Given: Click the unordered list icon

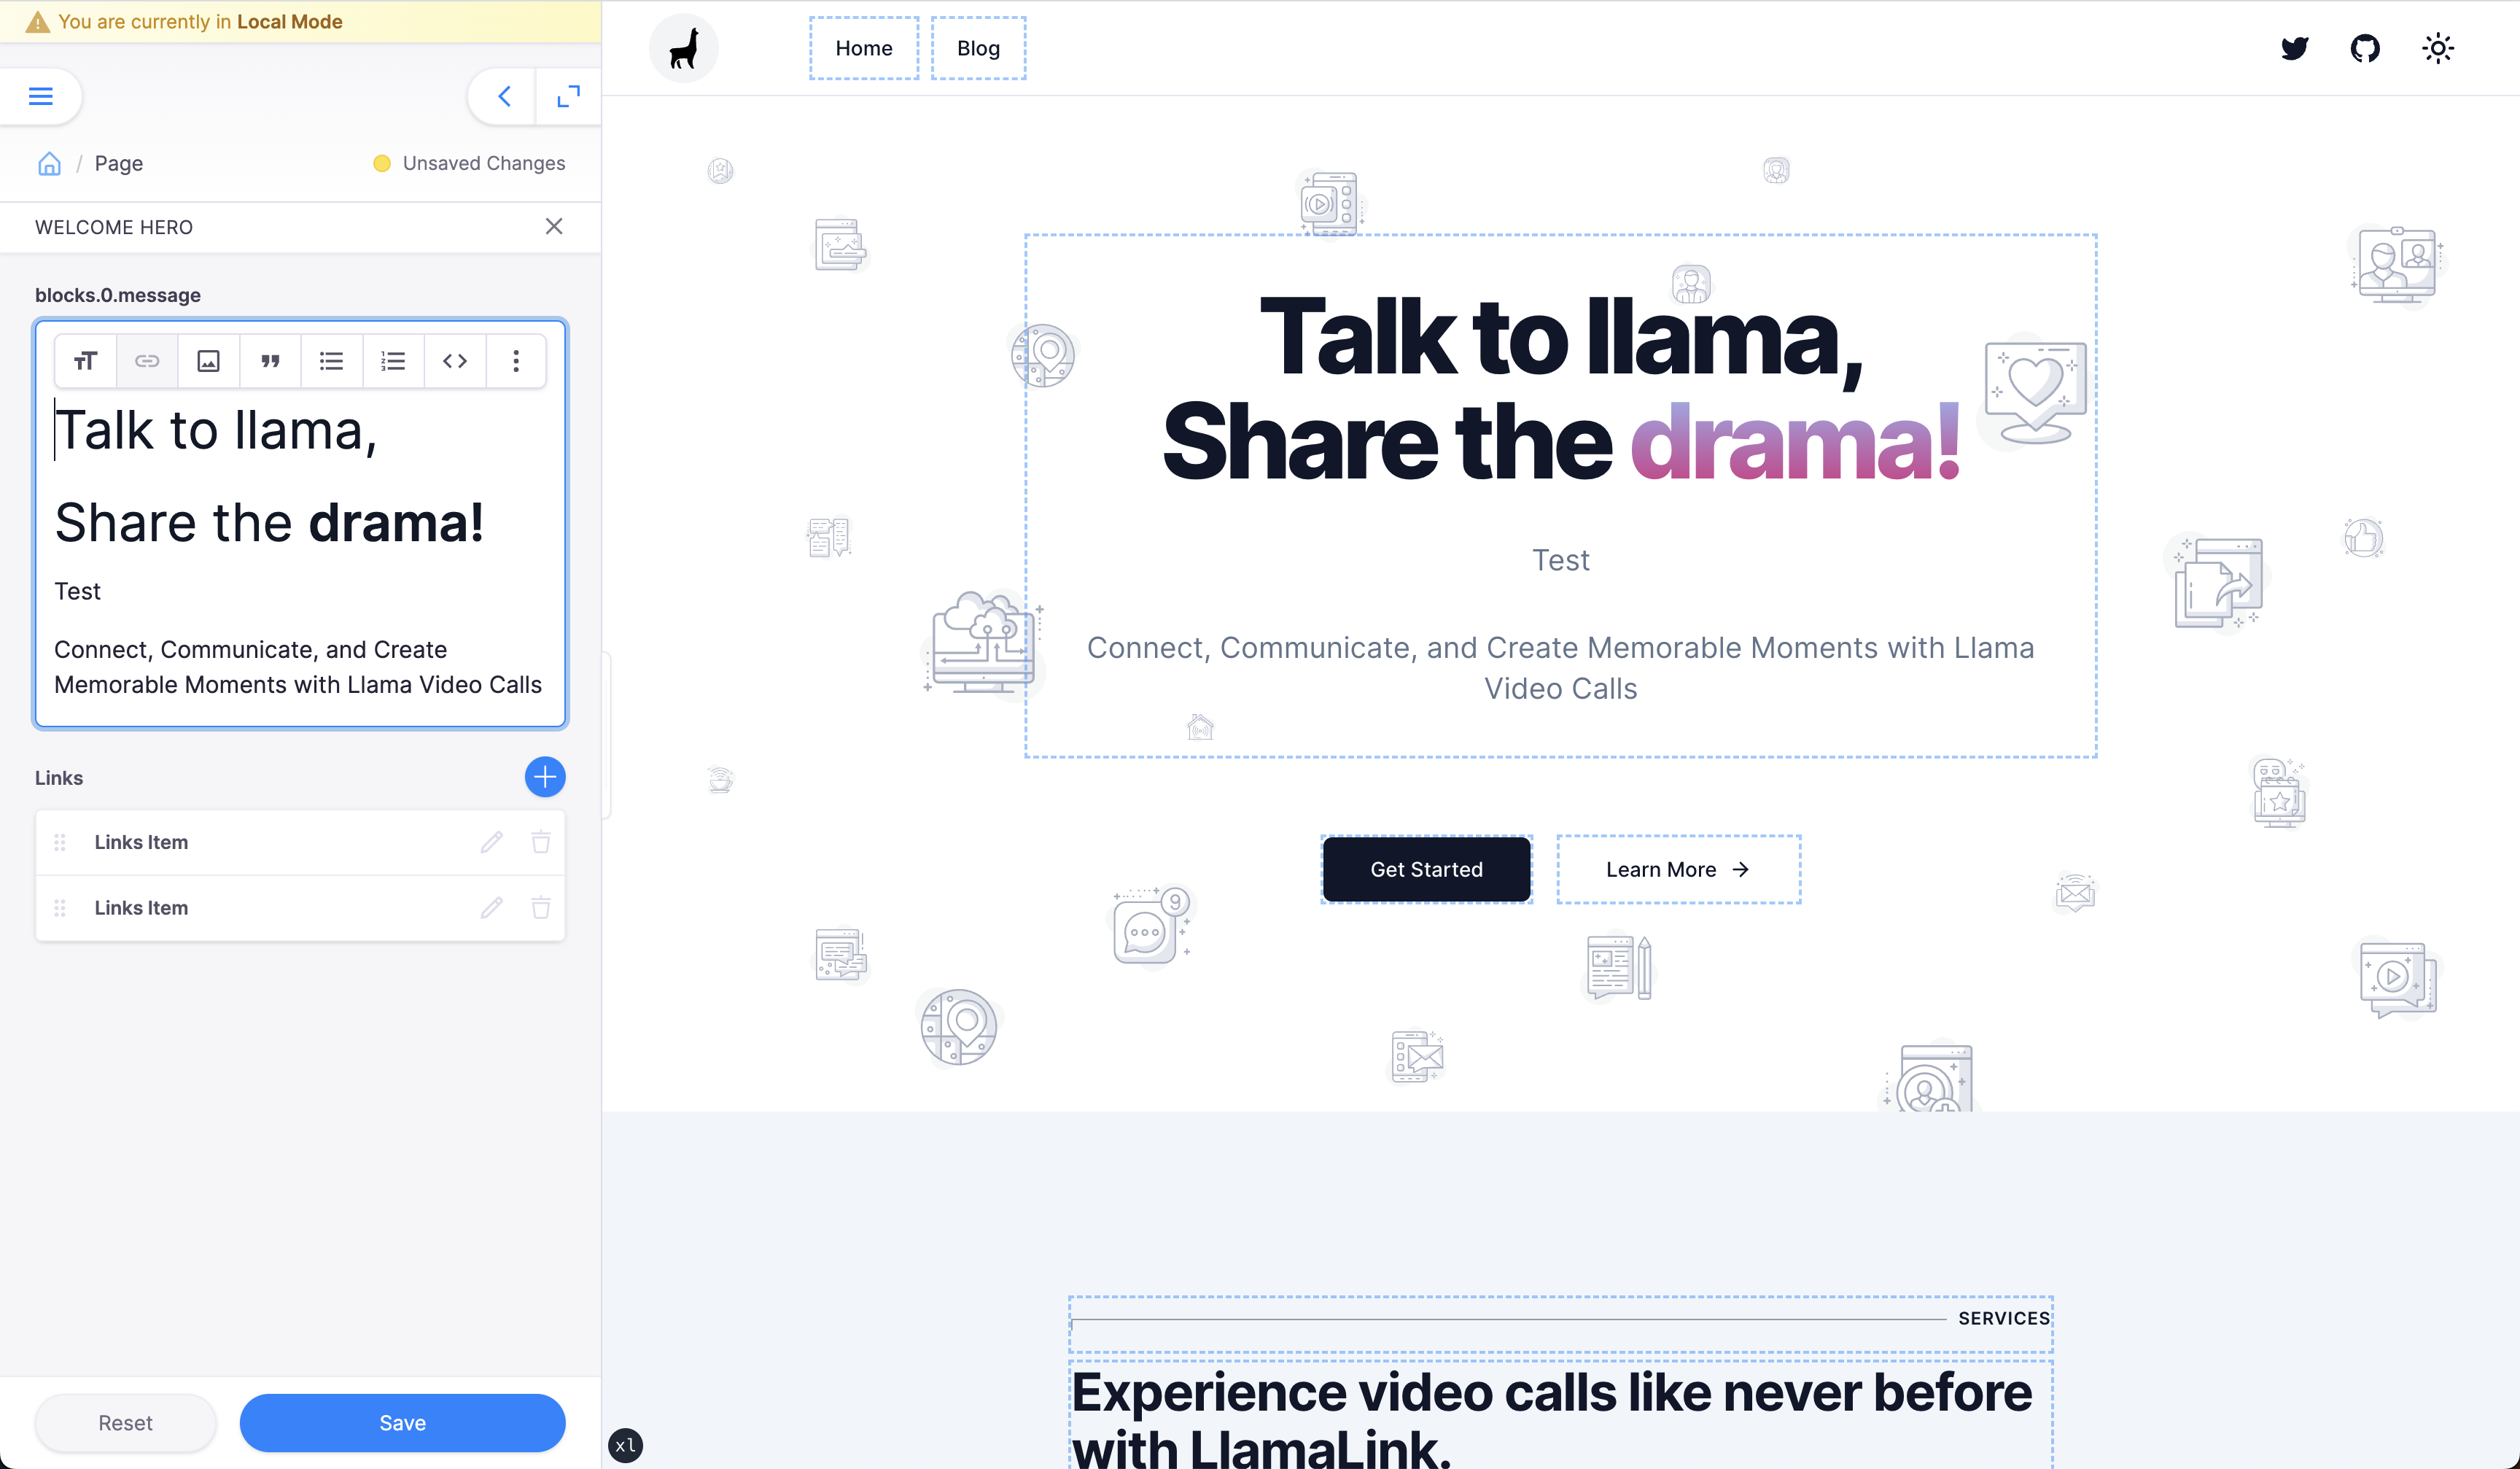Looking at the screenshot, I should [330, 360].
